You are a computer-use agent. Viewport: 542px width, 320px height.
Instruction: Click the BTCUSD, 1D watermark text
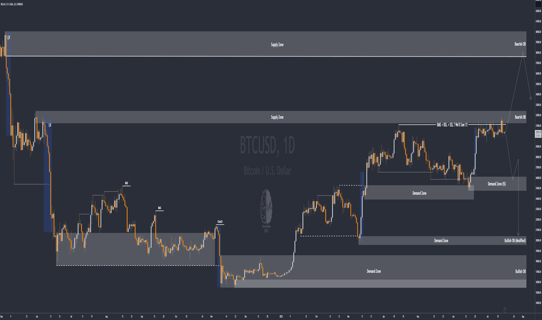(x=267, y=145)
